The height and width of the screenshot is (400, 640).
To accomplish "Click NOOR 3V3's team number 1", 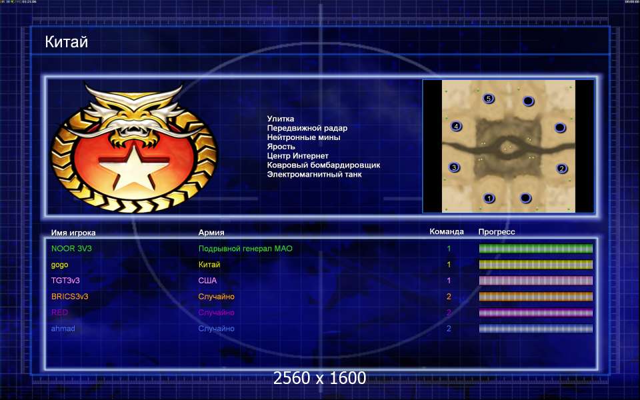I will tap(449, 249).
